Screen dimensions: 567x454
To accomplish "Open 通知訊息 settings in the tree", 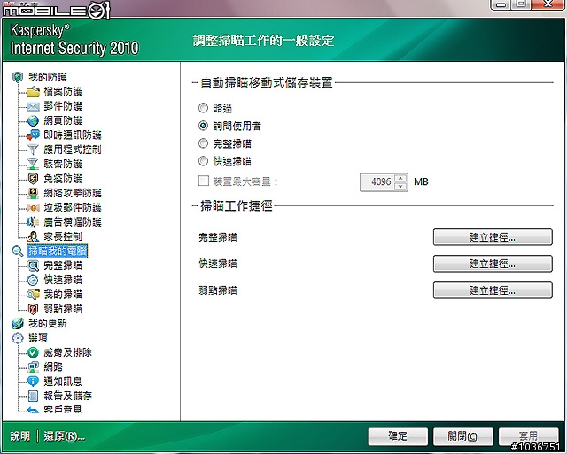I will pyautogui.click(x=63, y=381).
